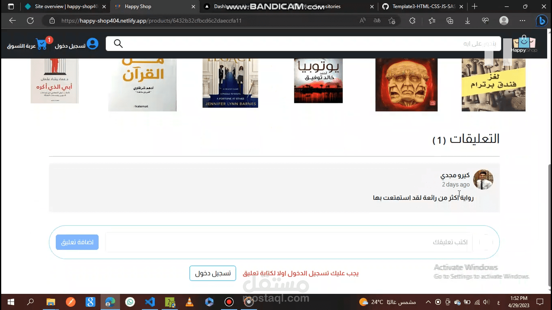
Task: Show hidden system tray icons
Action: (428, 302)
